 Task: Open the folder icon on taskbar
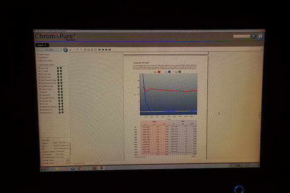(58, 169)
